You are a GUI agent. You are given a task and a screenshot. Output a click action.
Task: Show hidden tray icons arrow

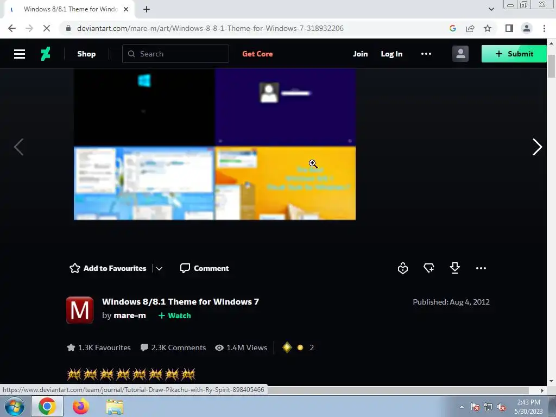click(462, 407)
